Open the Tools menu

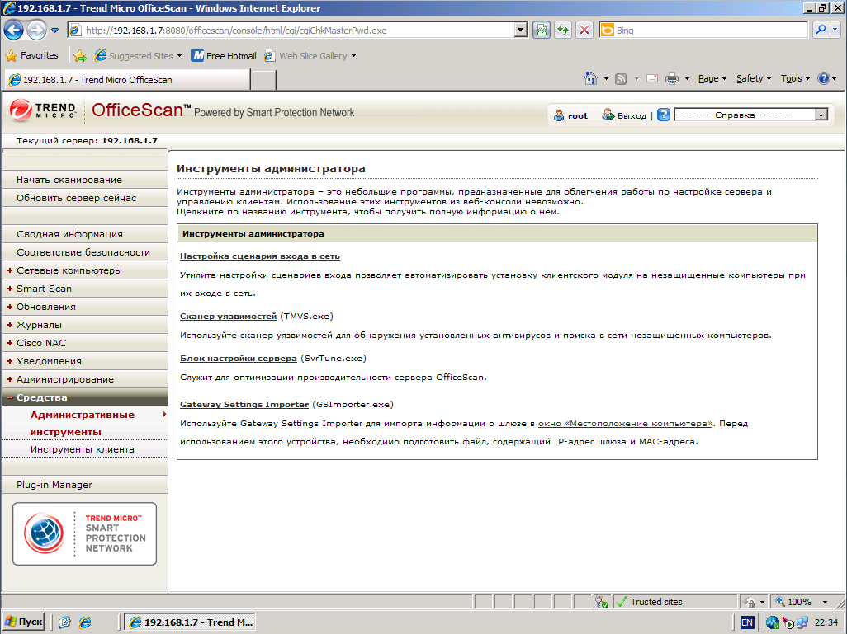coord(795,79)
